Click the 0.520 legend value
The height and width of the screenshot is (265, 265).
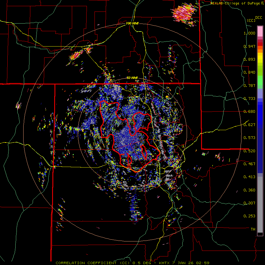pos(249,151)
